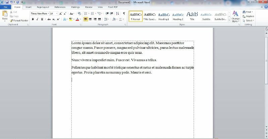Apply the Heading 2 style

pos(178,16)
